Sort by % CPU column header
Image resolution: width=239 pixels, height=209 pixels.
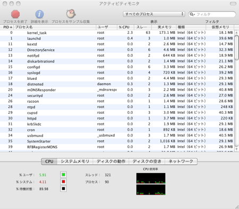[125, 27]
